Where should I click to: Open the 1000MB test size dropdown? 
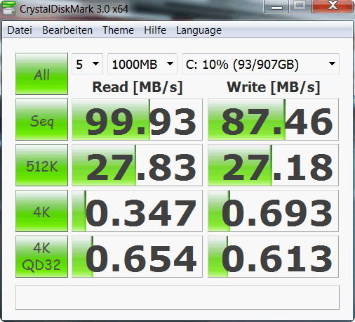(x=142, y=64)
